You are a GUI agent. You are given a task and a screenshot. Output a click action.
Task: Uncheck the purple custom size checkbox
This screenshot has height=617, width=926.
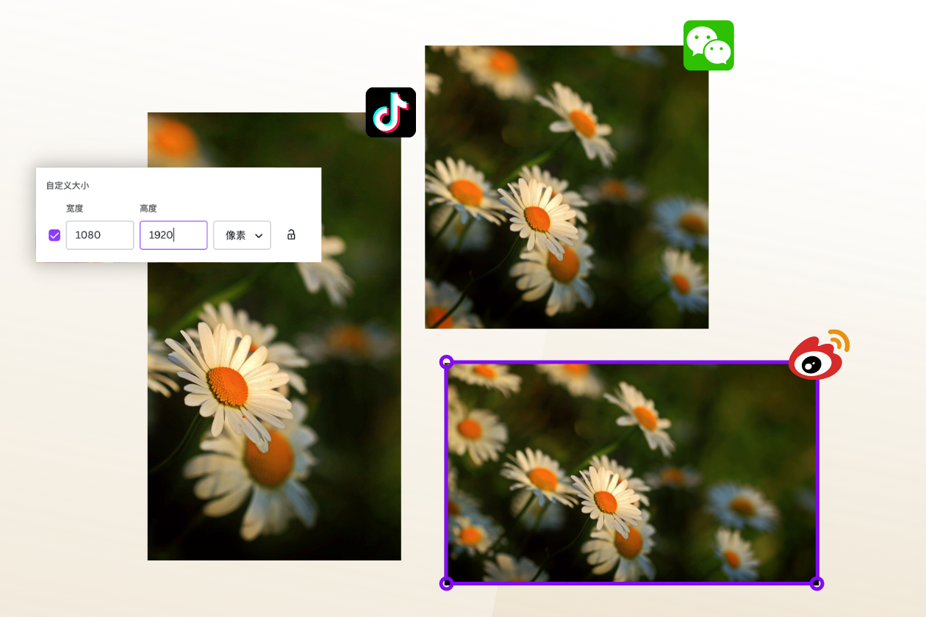pos(54,235)
